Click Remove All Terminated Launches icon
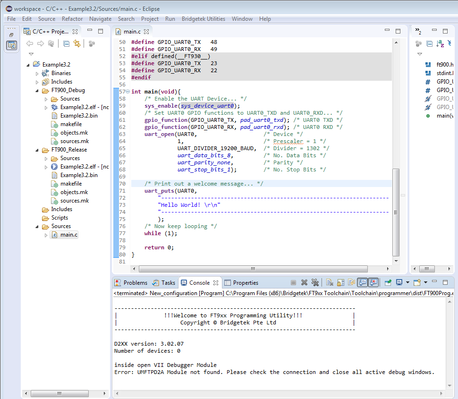The width and height of the screenshot is (458, 399). pyautogui.click(x=315, y=282)
